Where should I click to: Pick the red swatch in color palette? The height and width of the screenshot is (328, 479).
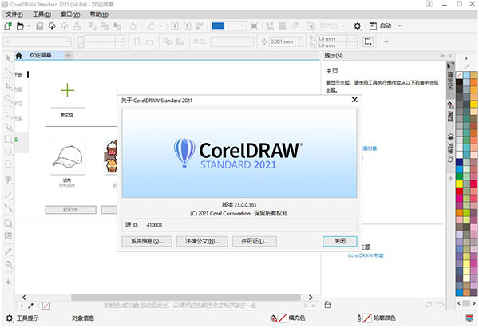click(459, 191)
